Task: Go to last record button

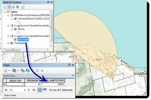Action: click(x=34, y=90)
